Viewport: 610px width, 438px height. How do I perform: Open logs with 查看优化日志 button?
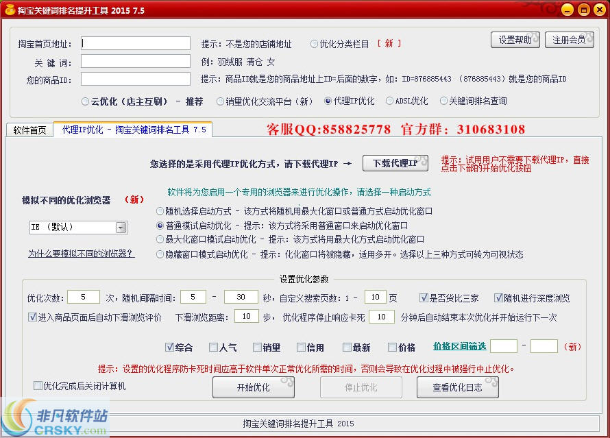(x=458, y=387)
